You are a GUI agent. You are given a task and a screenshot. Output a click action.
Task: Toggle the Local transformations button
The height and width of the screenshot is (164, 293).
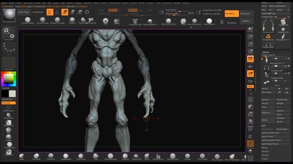coord(250,74)
